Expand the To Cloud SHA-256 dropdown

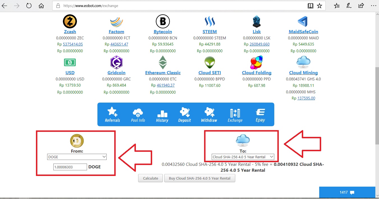point(243,157)
